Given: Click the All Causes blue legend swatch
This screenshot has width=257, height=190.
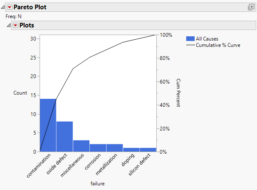Looking at the screenshot, I should pyautogui.click(x=190, y=38).
